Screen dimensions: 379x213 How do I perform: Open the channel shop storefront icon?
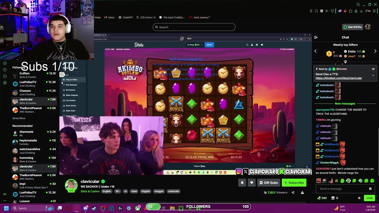(x=333, y=198)
